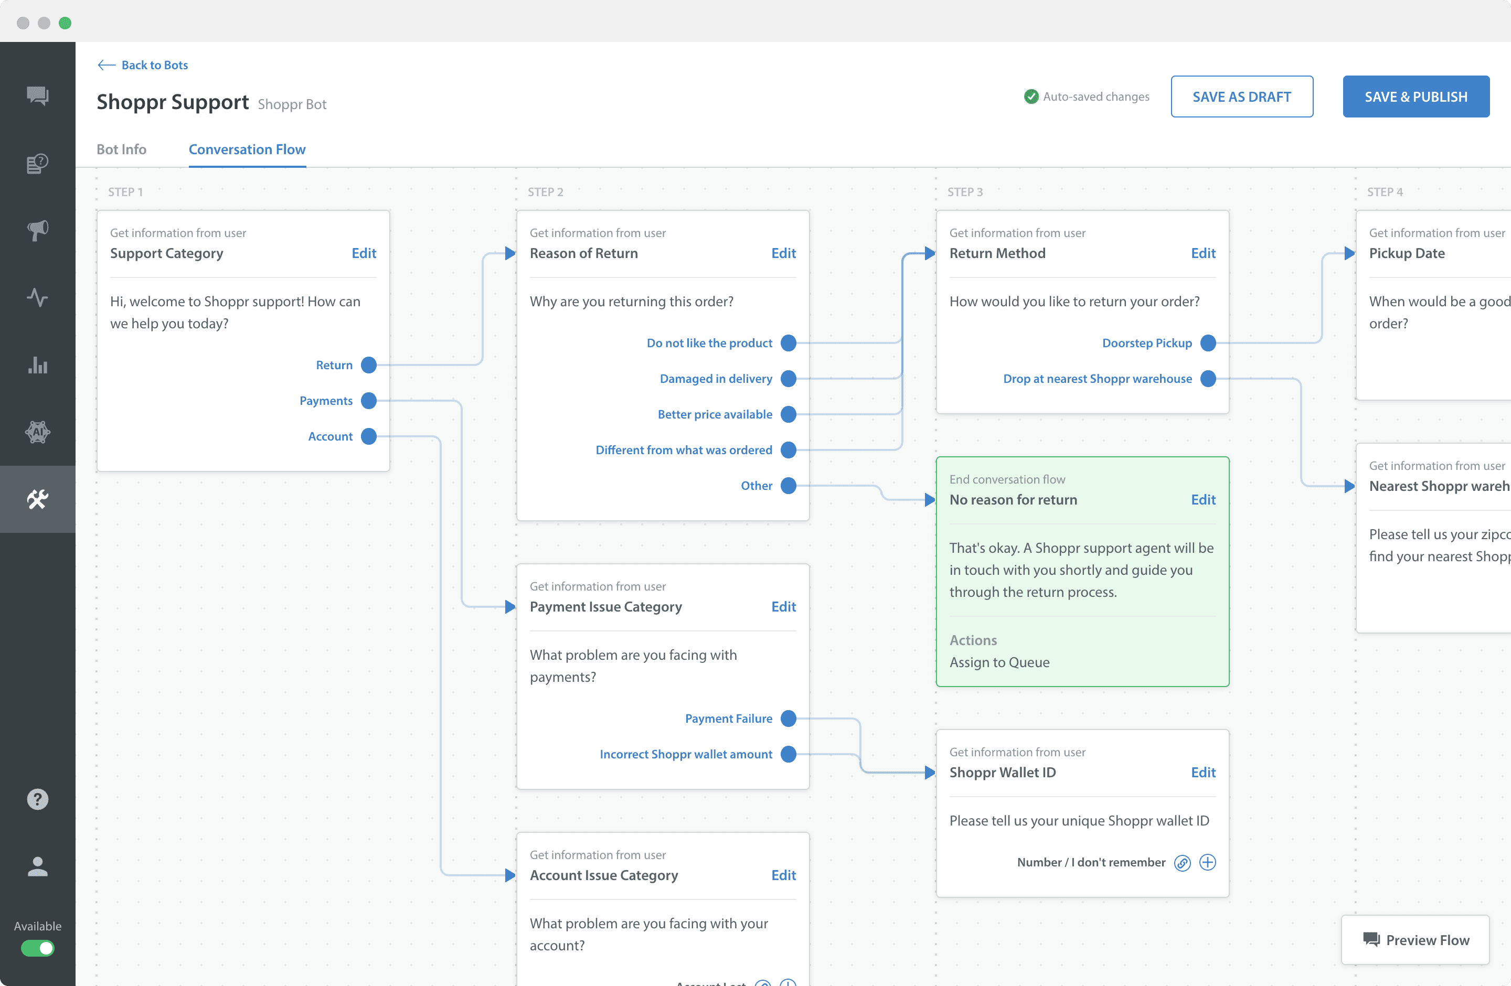The image size is (1511, 986).
Task: Toggle the Available status switch
Action: click(37, 948)
